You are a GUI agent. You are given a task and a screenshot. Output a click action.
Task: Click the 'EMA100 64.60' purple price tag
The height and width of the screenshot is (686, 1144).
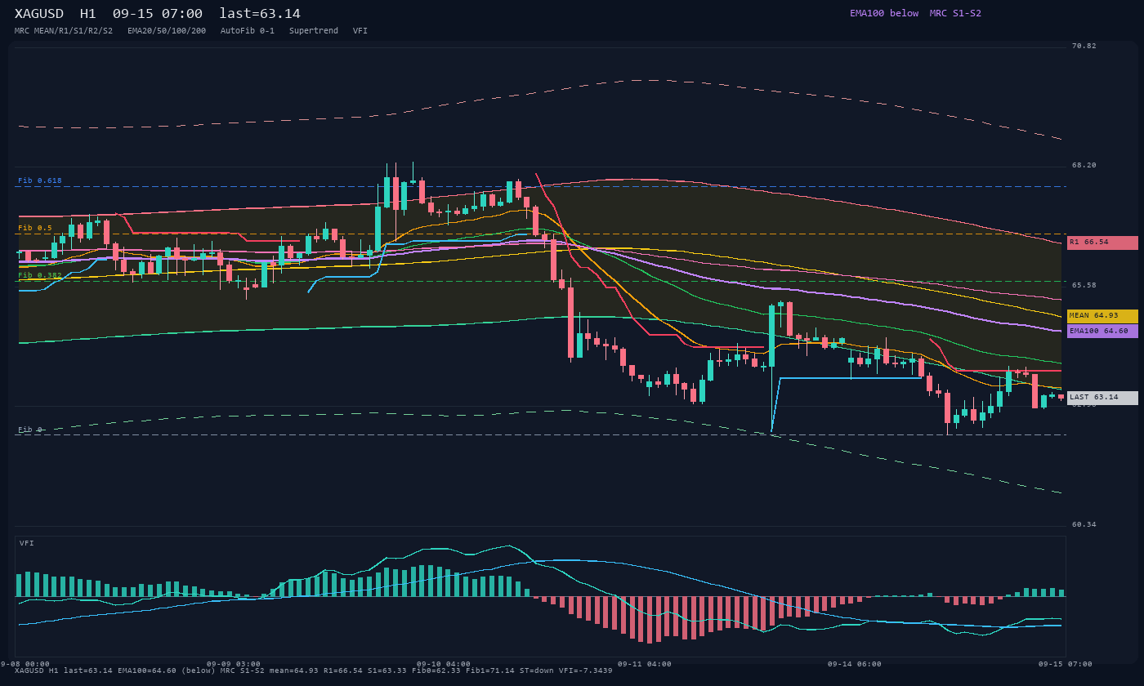1102,331
